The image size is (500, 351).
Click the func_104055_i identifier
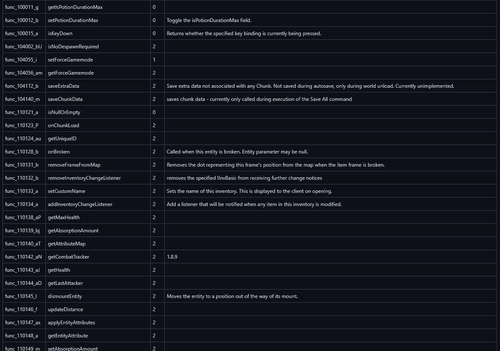21,60
